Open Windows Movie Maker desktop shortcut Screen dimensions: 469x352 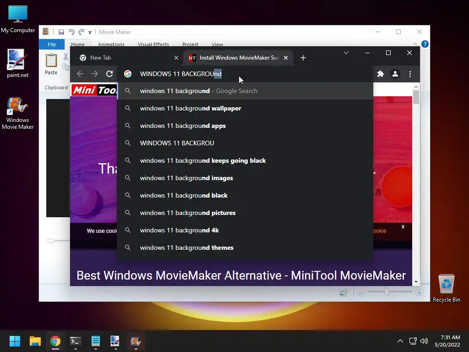tap(17, 114)
